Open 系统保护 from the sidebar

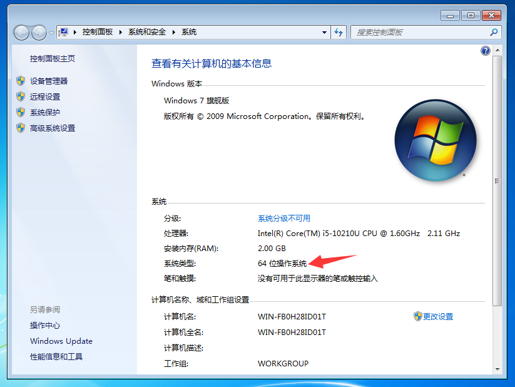tap(45, 113)
